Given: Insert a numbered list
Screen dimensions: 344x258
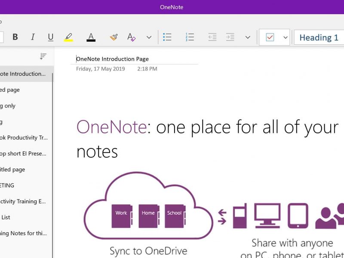Looking at the screenshot, I should (x=190, y=37).
